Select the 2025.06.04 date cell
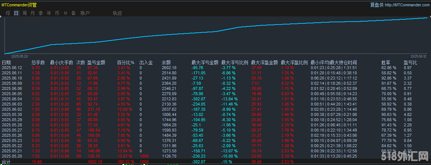The image size is (431, 165). pyautogui.click(x=11, y=98)
